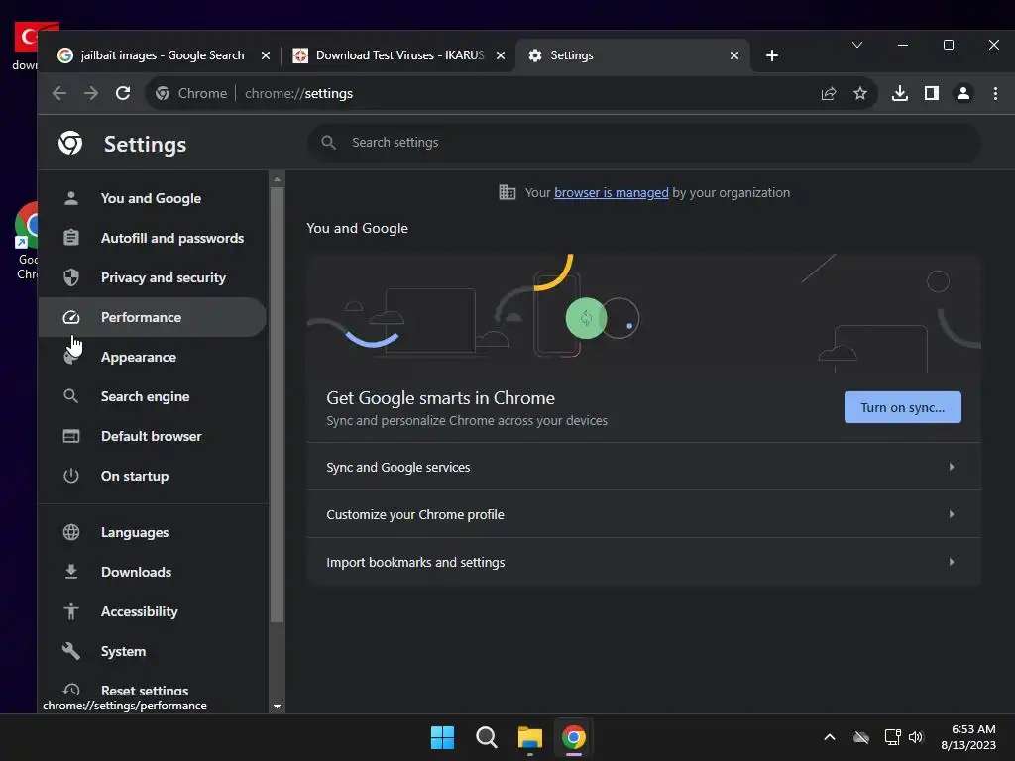Click sidebar scrollbar up arrow
The height and width of the screenshot is (761, 1015).
pos(278,179)
